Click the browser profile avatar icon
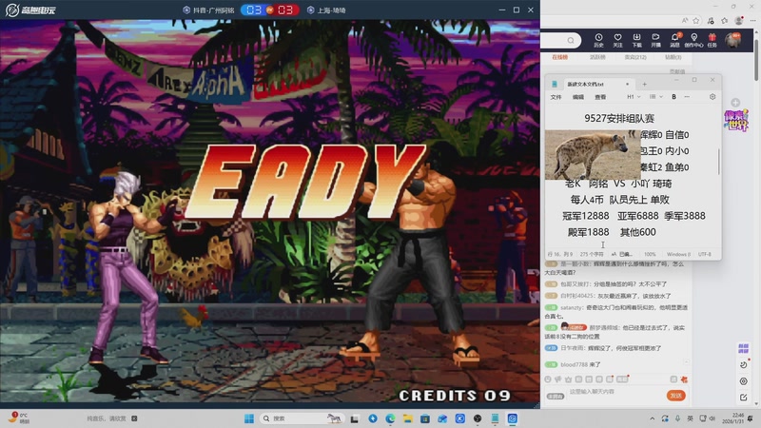 point(739,20)
